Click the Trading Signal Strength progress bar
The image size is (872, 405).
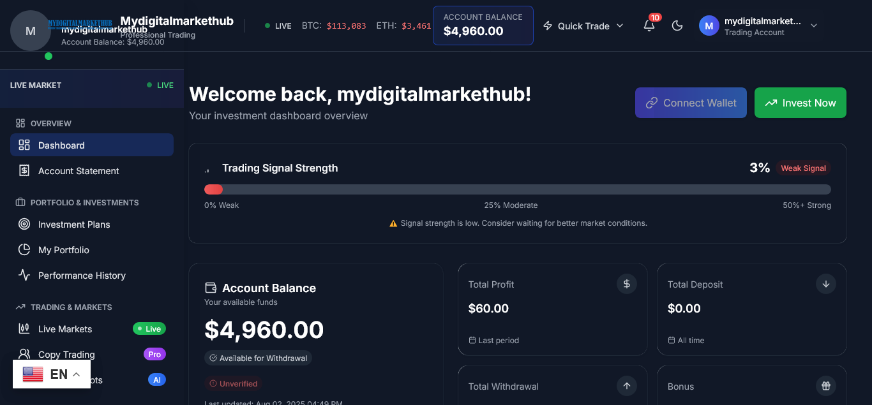pos(517,189)
